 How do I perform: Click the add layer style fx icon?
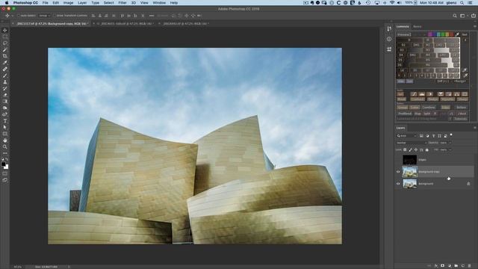click(436, 266)
